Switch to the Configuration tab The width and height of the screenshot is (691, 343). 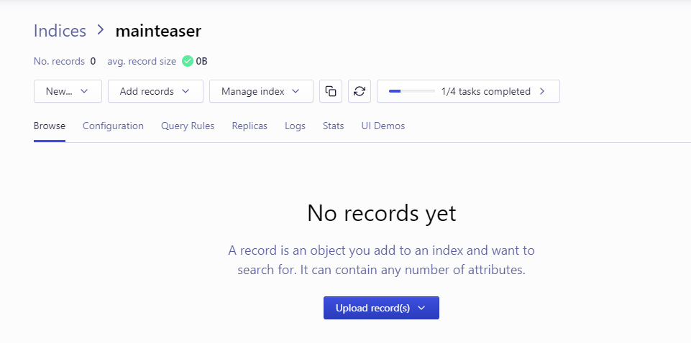pos(114,126)
